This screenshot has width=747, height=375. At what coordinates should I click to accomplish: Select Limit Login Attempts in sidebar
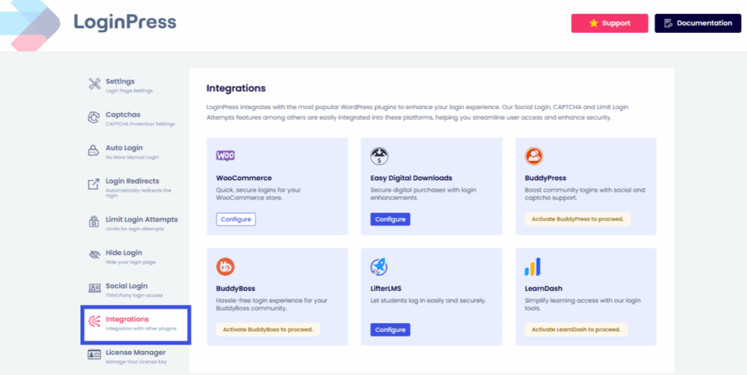click(133, 223)
